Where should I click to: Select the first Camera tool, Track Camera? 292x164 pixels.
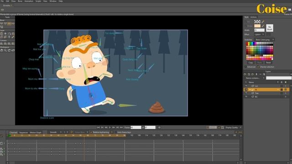point(1,44)
